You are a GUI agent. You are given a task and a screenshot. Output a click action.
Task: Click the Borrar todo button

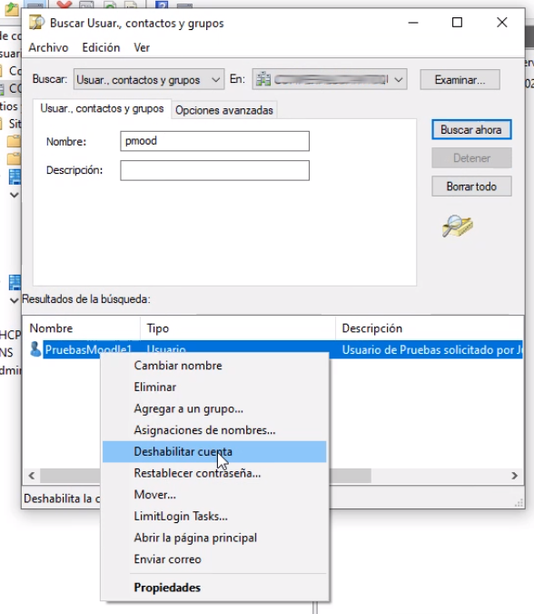[471, 186]
